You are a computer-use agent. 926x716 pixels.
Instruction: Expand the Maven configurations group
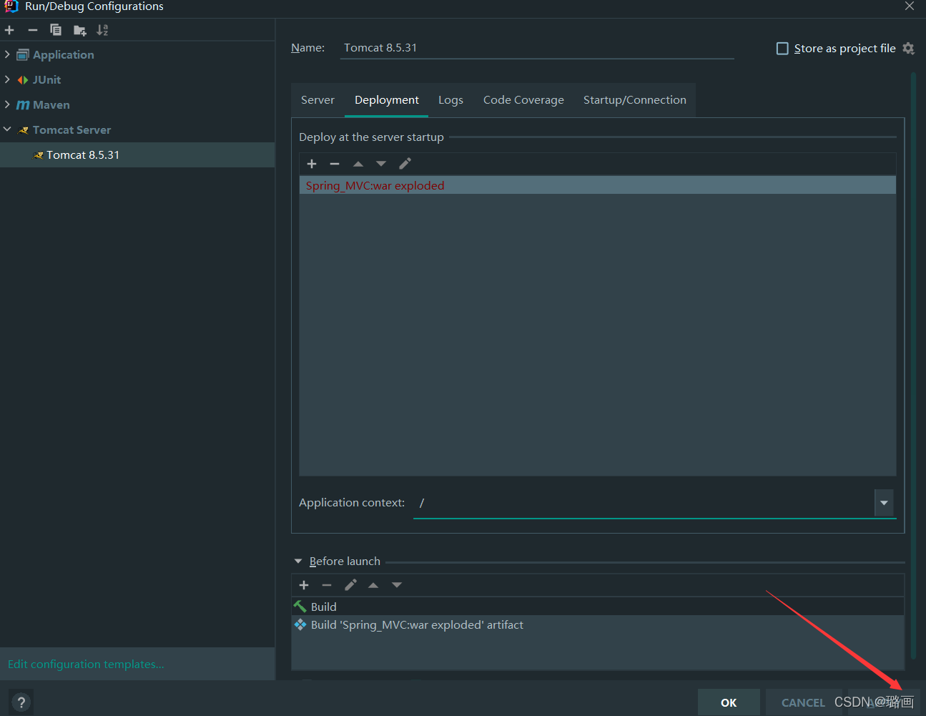pyautogui.click(x=8, y=104)
